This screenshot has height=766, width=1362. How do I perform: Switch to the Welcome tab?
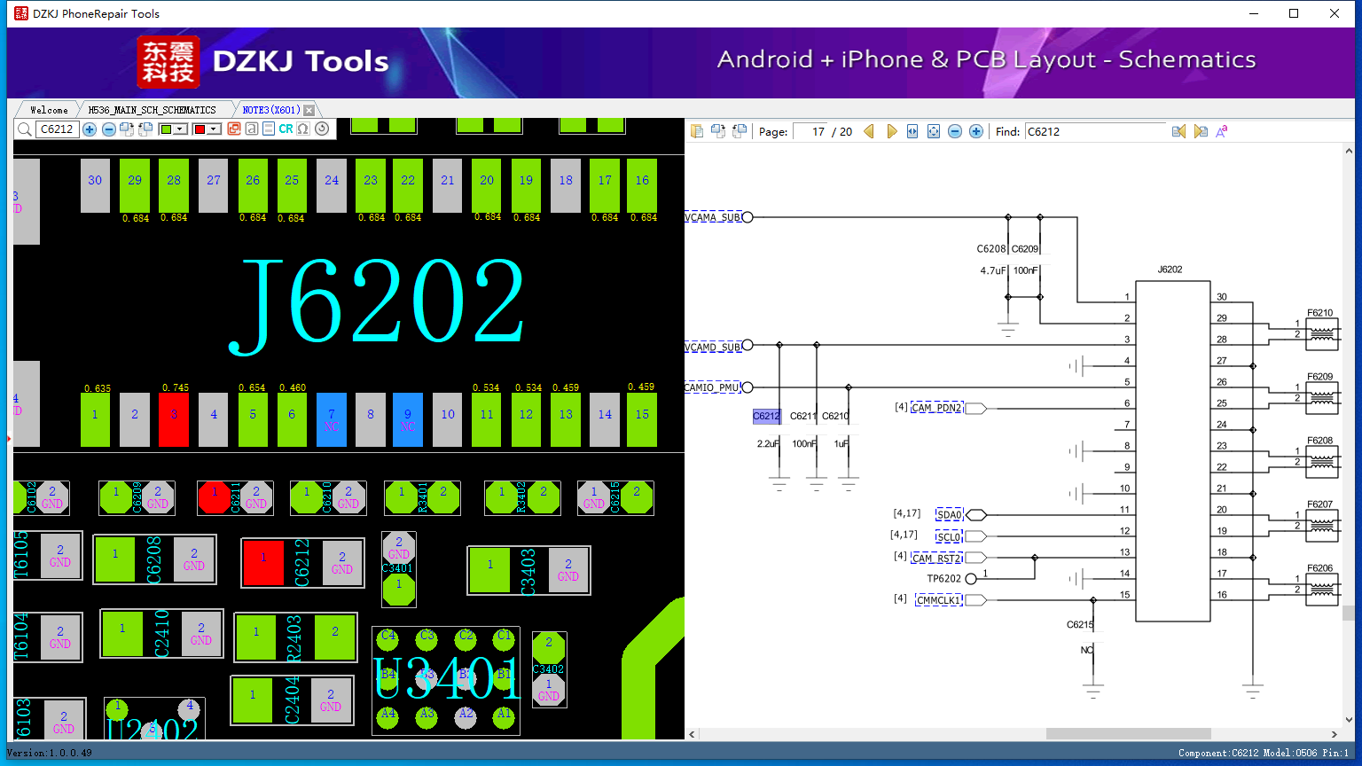(49, 110)
